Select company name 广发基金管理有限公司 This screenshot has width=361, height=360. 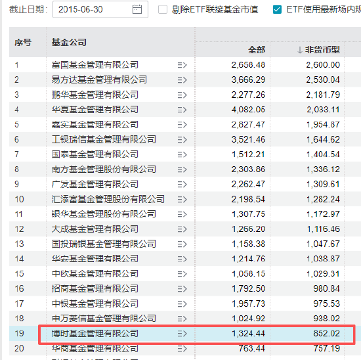[95, 184]
